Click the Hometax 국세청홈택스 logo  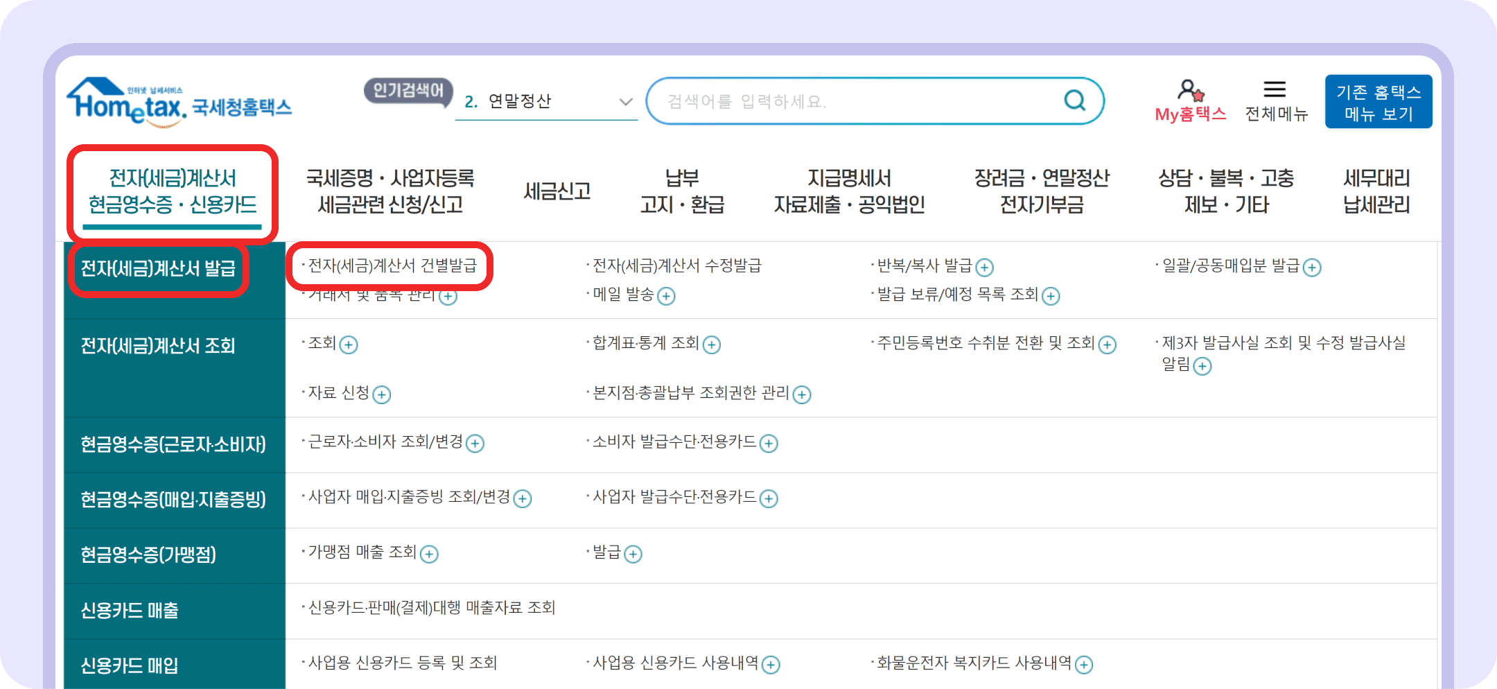coord(178,101)
